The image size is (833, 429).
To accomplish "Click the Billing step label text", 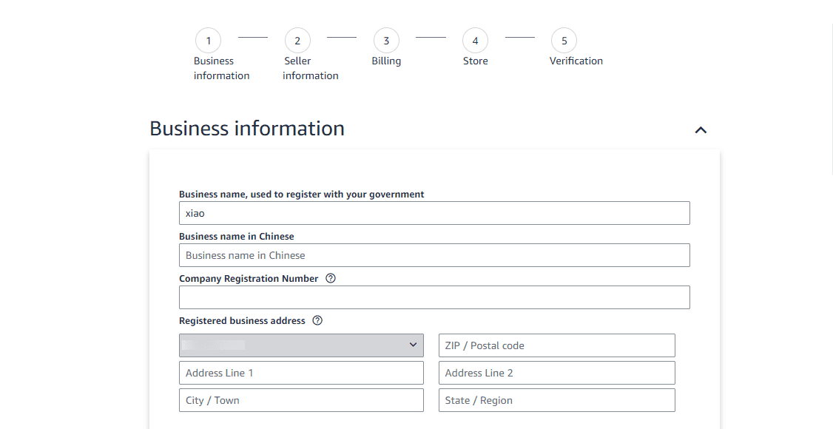I will (x=386, y=61).
